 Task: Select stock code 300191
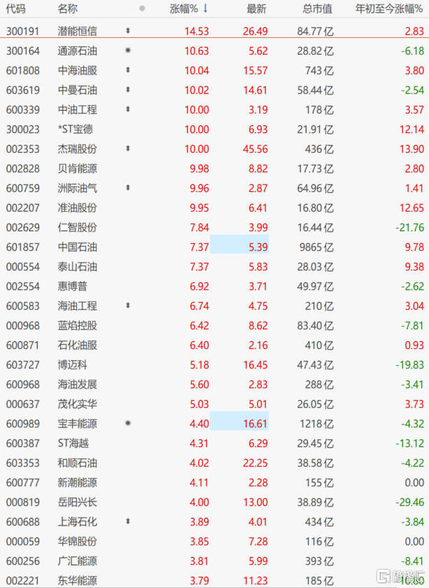pyautogui.click(x=23, y=31)
